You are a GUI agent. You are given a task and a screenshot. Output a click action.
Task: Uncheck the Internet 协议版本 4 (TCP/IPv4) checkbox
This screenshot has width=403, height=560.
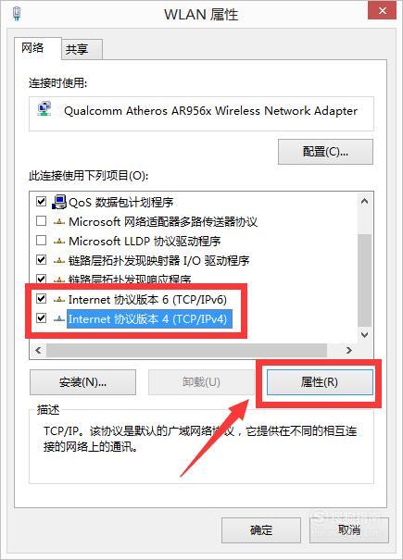(x=41, y=317)
